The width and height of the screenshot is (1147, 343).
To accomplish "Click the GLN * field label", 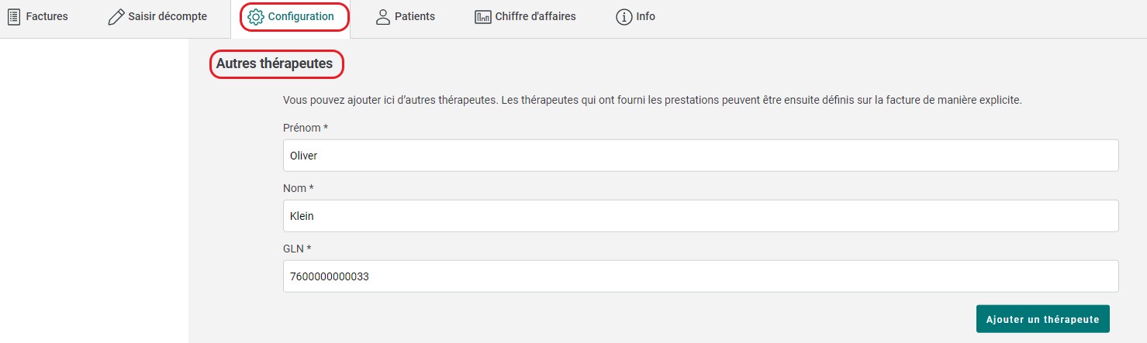I will click(x=297, y=248).
